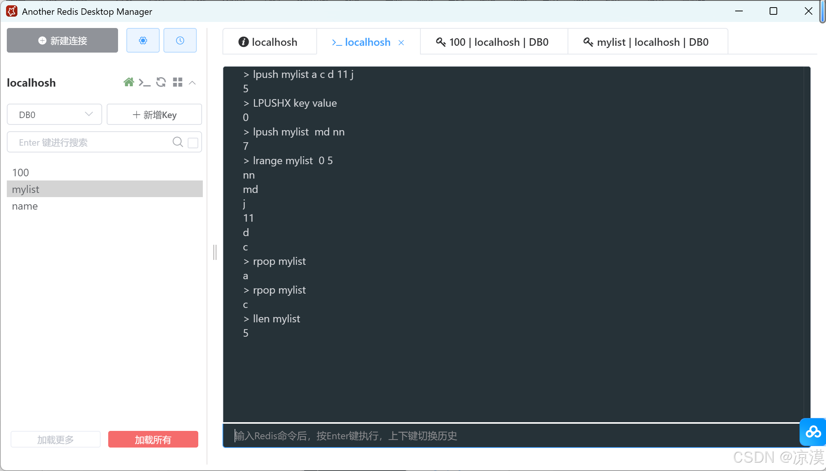Toggle the exact search checkbox
The width and height of the screenshot is (826, 471).
[x=193, y=143]
